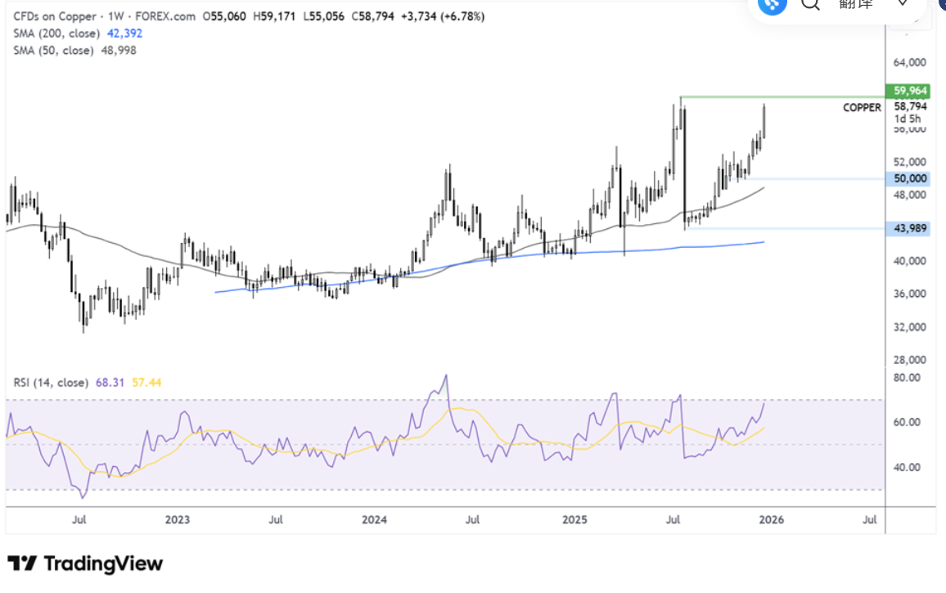
Task: Click the magnifier search icon
Action: pyautogui.click(x=810, y=4)
